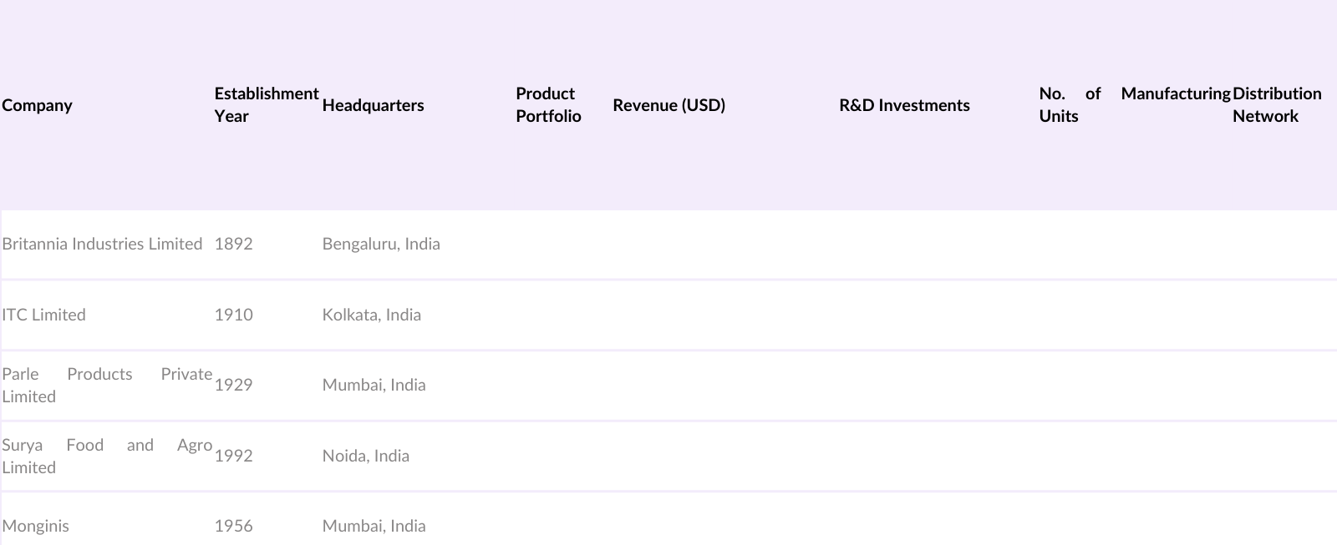The height and width of the screenshot is (545, 1337).
Task: Click the Britannia Industries Limited cell
Action: tap(102, 244)
